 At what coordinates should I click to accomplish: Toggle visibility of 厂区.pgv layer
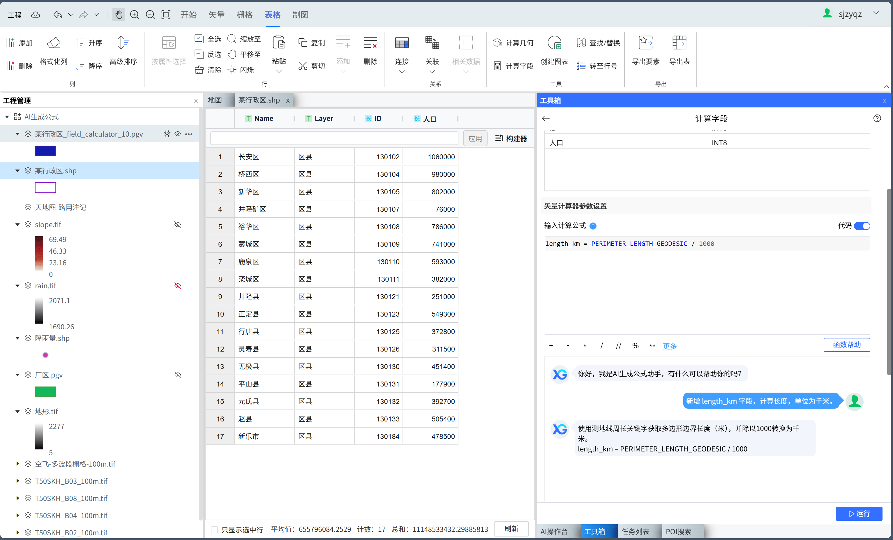pyautogui.click(x=178, y=375)
